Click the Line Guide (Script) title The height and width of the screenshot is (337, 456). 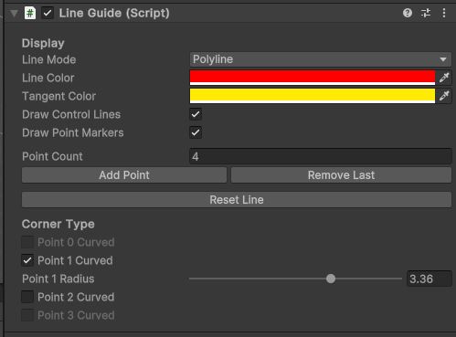tap(114, 13)
